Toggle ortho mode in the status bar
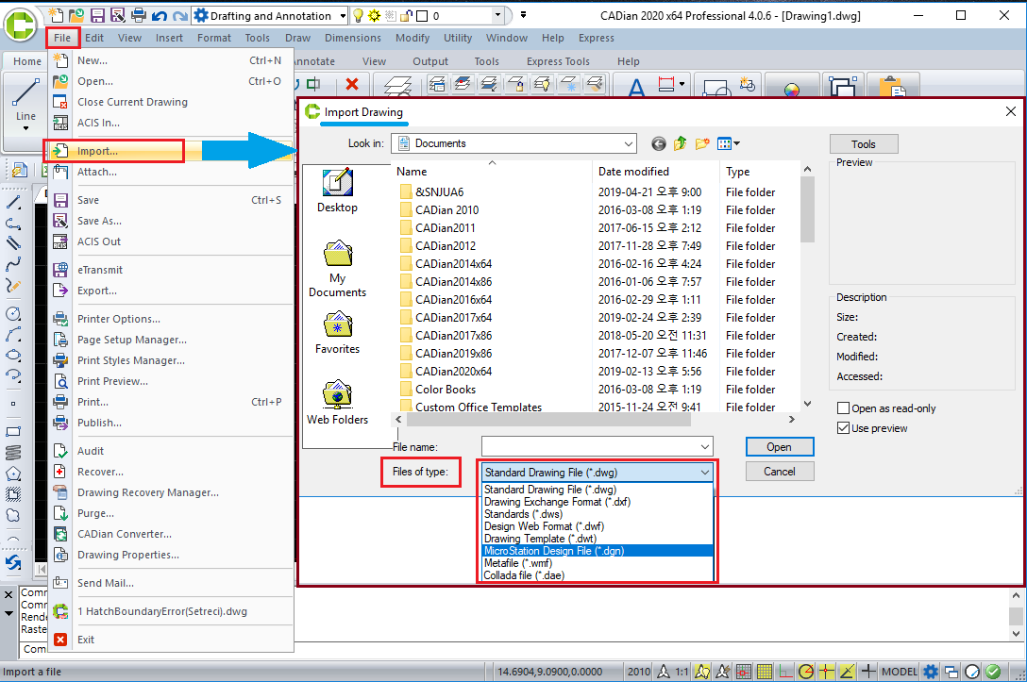 tap(785, 671)
